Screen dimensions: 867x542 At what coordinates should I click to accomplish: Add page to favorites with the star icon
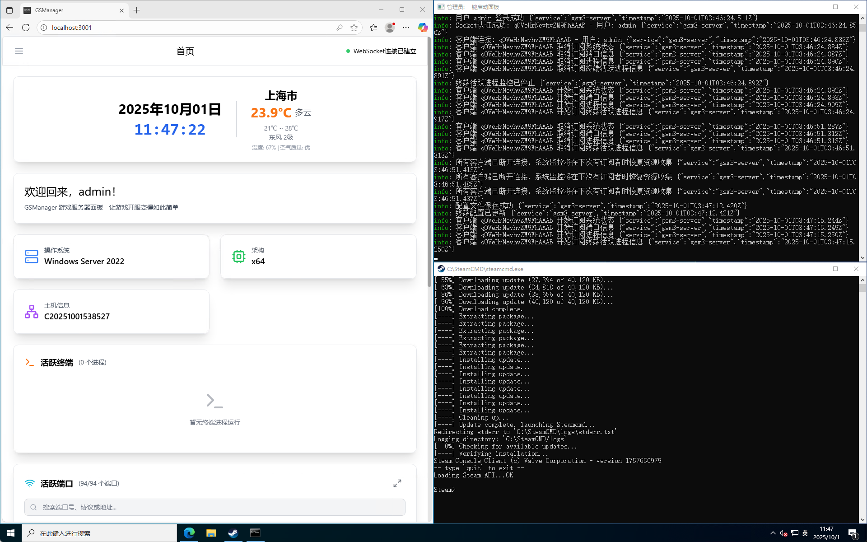point(354,28)
